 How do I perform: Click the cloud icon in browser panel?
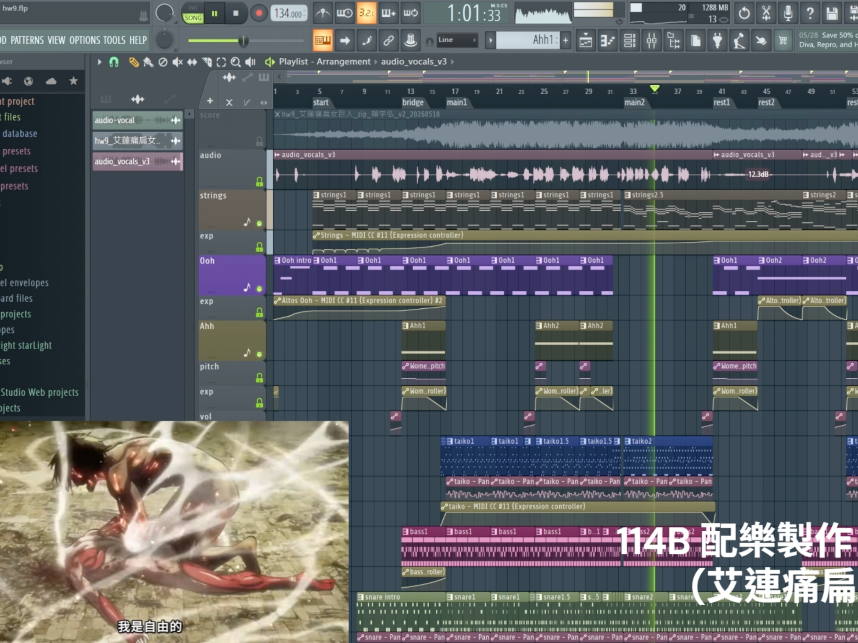pos(51,81)
